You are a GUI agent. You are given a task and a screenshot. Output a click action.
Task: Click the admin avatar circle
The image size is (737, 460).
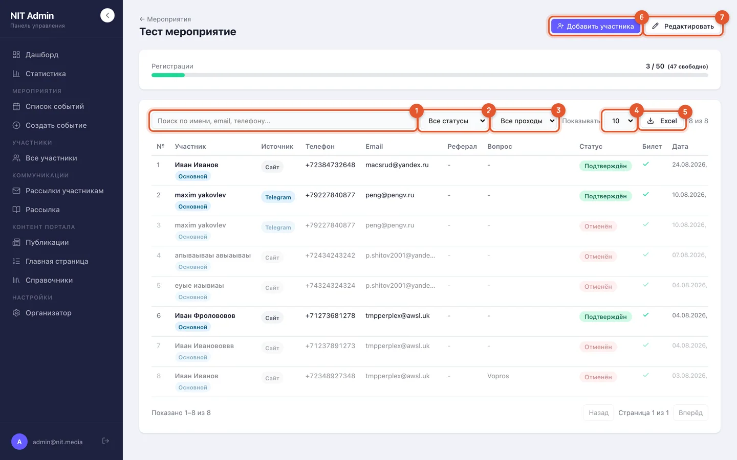point(19,442)
